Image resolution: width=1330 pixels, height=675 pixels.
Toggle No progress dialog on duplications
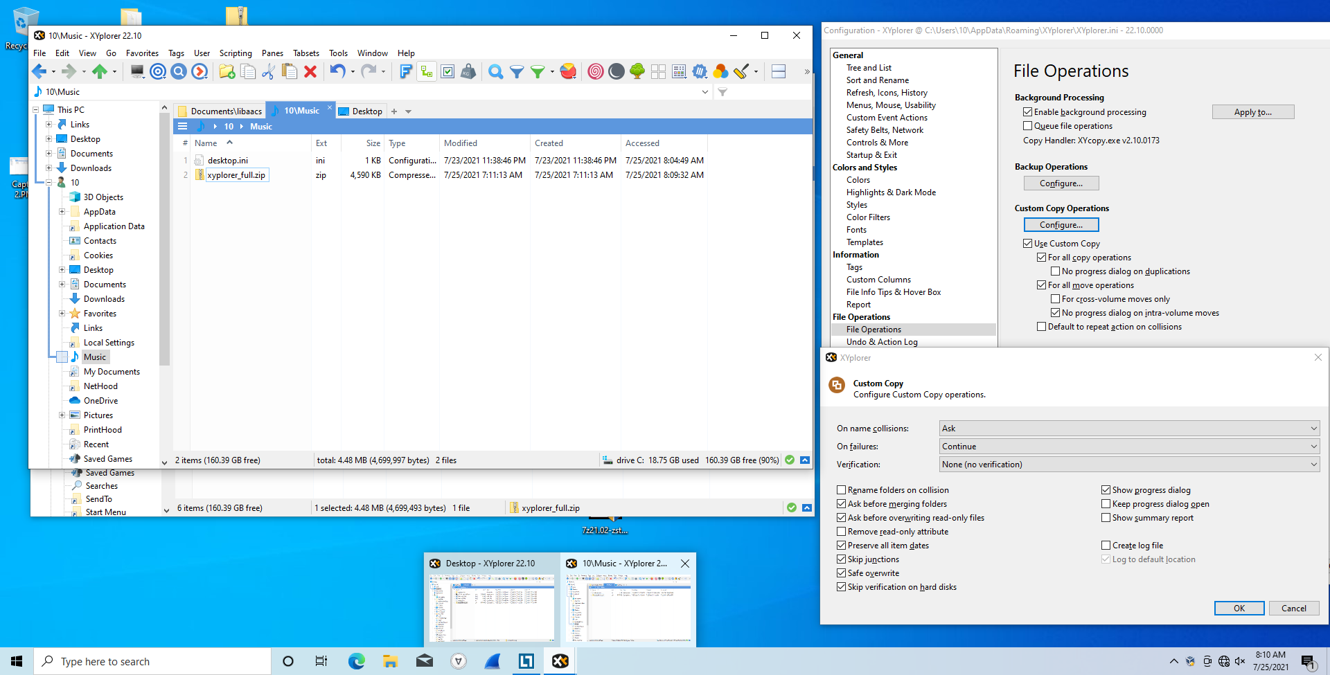[1056, 271]
